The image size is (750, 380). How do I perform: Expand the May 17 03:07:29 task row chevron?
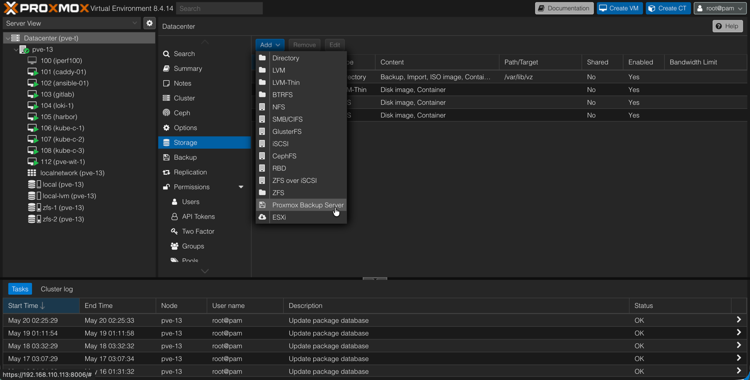coord(739,358)
